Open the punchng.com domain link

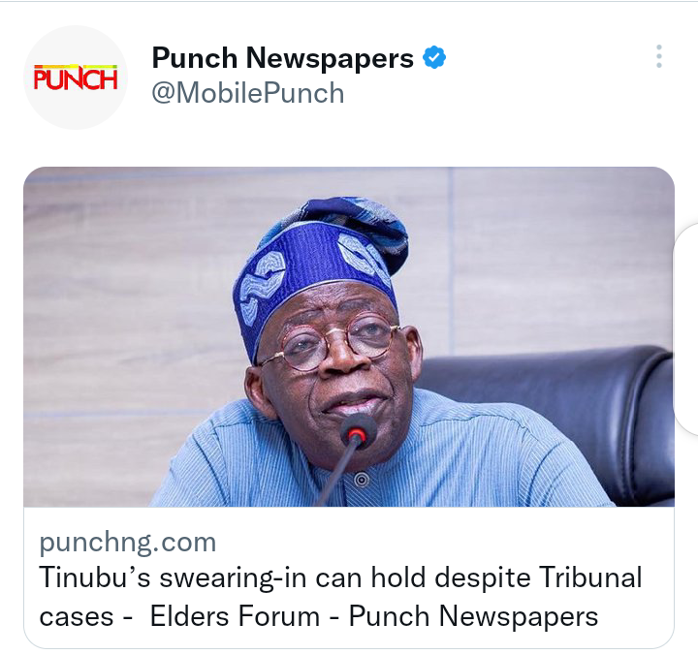coord(128,543)
